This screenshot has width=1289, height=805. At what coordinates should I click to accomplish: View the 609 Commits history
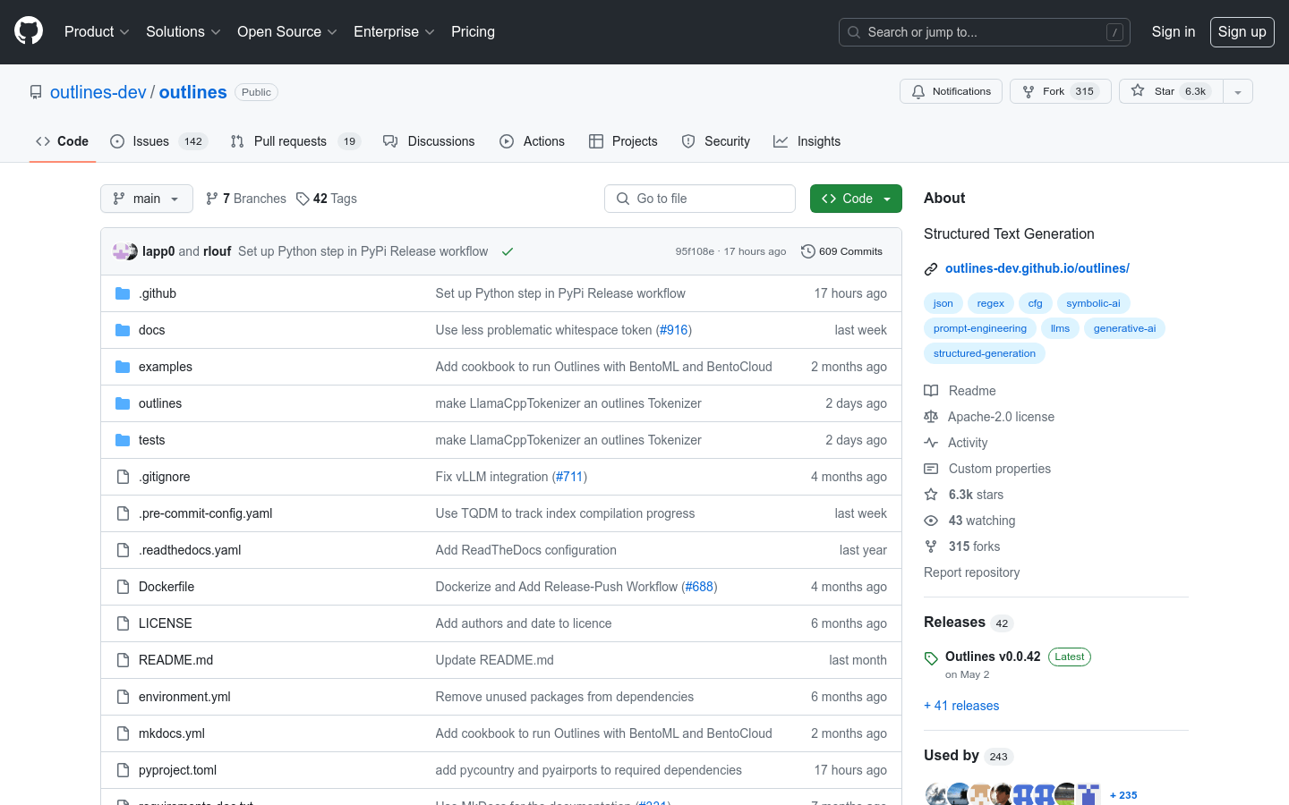click(841, 251)
